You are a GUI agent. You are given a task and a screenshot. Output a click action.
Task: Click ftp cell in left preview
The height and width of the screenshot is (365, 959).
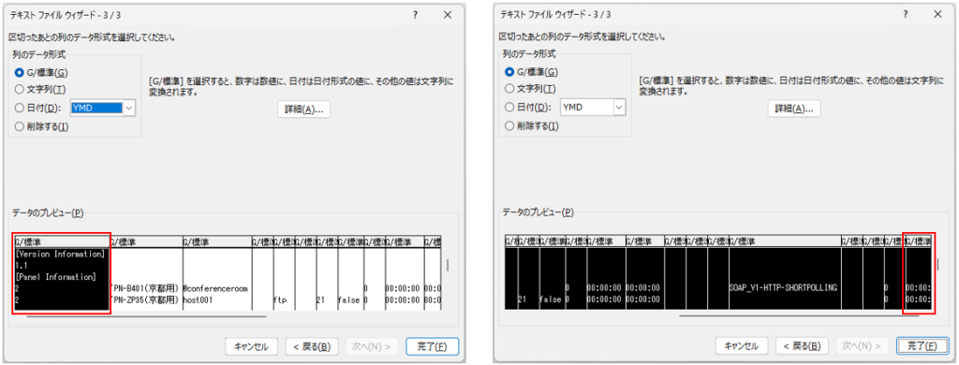point(281,300)
